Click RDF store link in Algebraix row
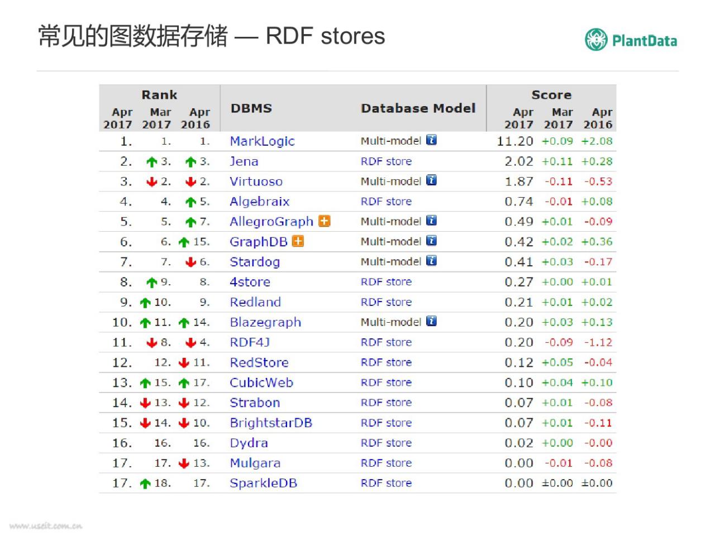The image size is (715, 536). tap(386, 202)
